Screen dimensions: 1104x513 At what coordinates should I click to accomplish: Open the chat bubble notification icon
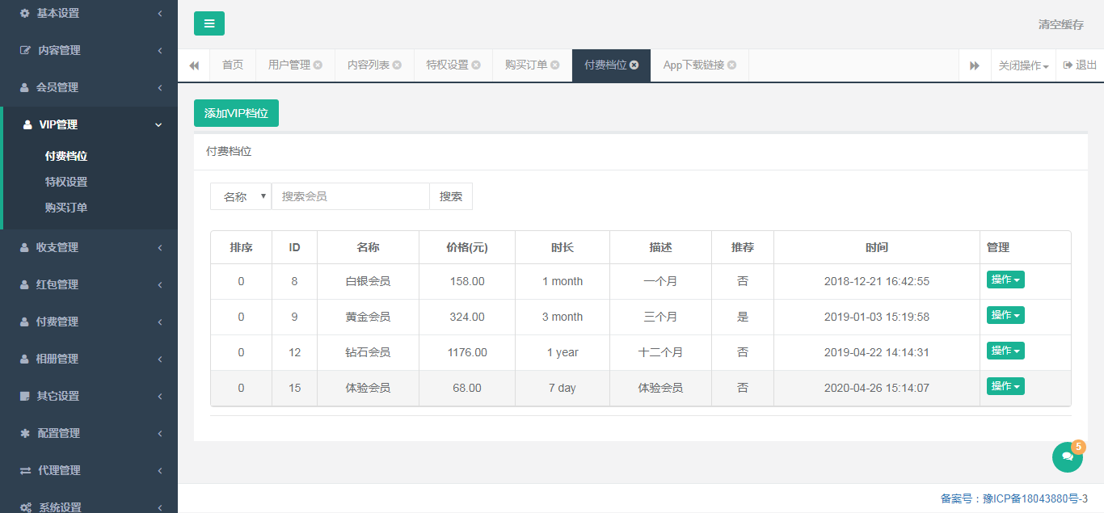(1067, 456)
